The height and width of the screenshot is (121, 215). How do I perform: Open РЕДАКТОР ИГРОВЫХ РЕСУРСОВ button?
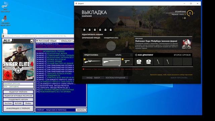[18, 96]
